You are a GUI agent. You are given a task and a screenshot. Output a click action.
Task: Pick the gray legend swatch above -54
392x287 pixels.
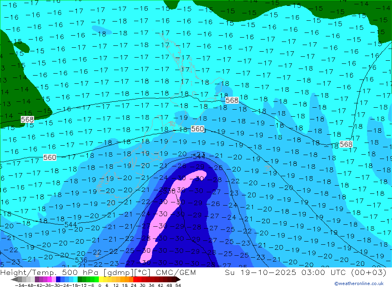tap(20, 279)
